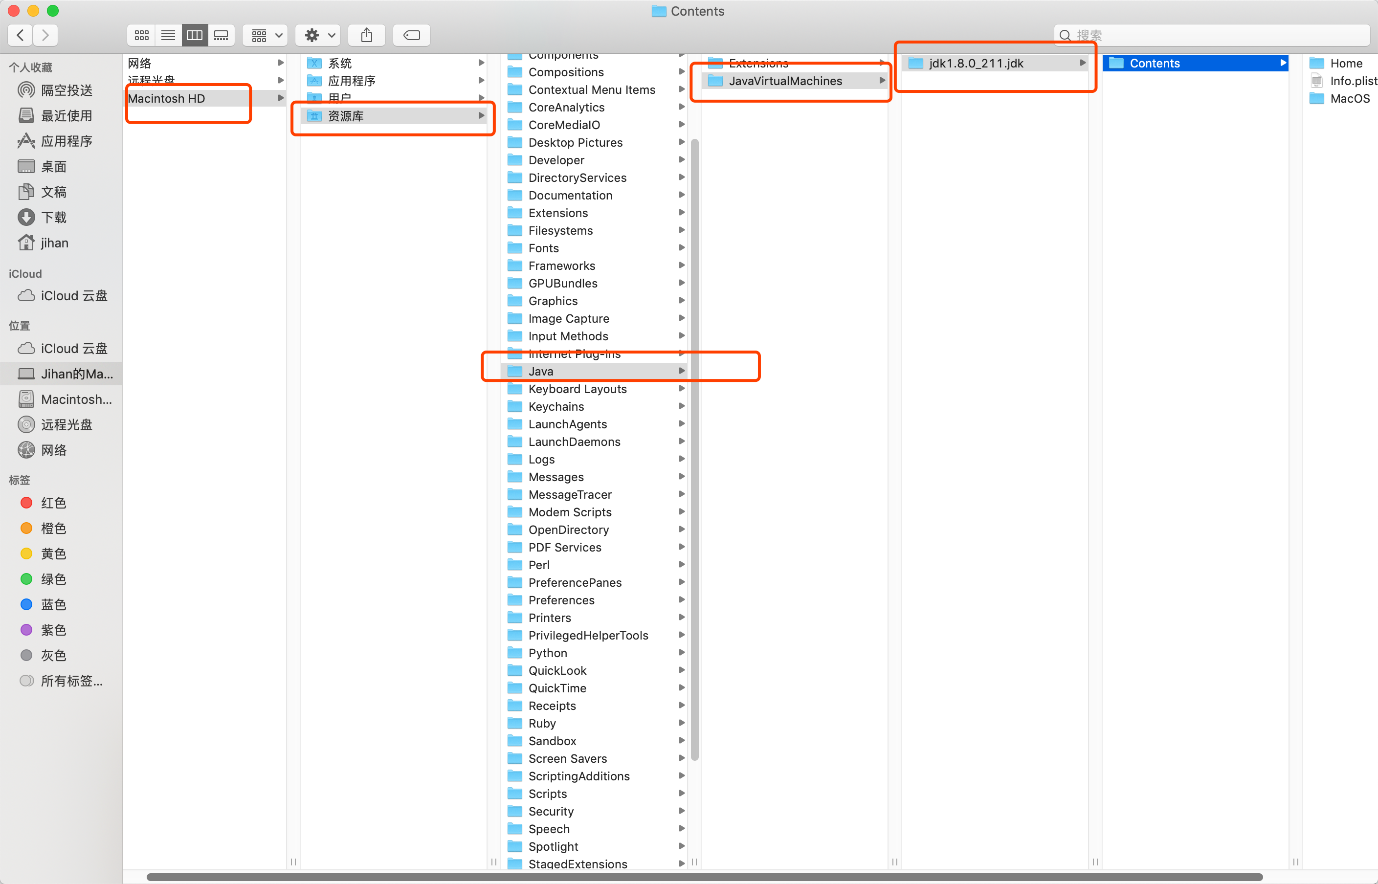Open Downloads (下载) in the sidebar
1378x884 pixels.
(53, 218)
